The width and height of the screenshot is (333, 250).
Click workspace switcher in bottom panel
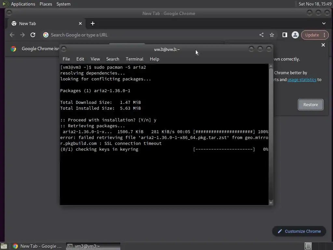[308, 246]
